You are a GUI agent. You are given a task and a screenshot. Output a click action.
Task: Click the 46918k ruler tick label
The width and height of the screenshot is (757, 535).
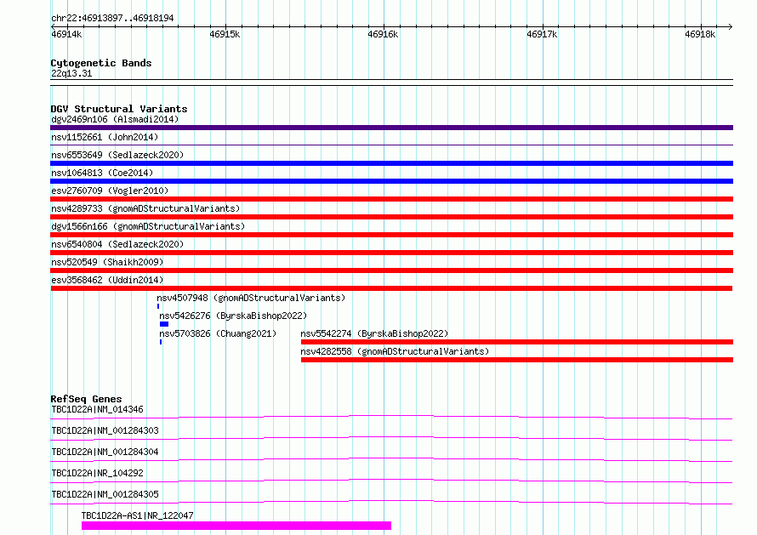(700, 34)
